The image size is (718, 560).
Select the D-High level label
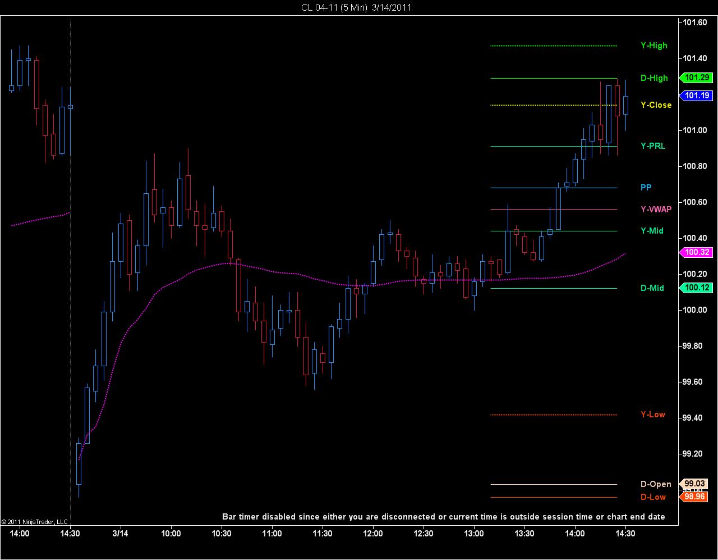tap(654, 78)
